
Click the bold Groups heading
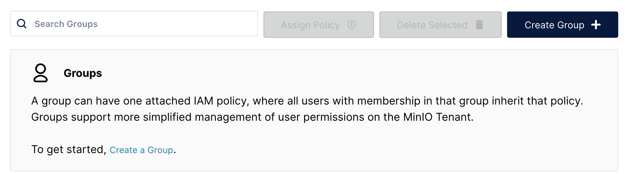[83, 73]
